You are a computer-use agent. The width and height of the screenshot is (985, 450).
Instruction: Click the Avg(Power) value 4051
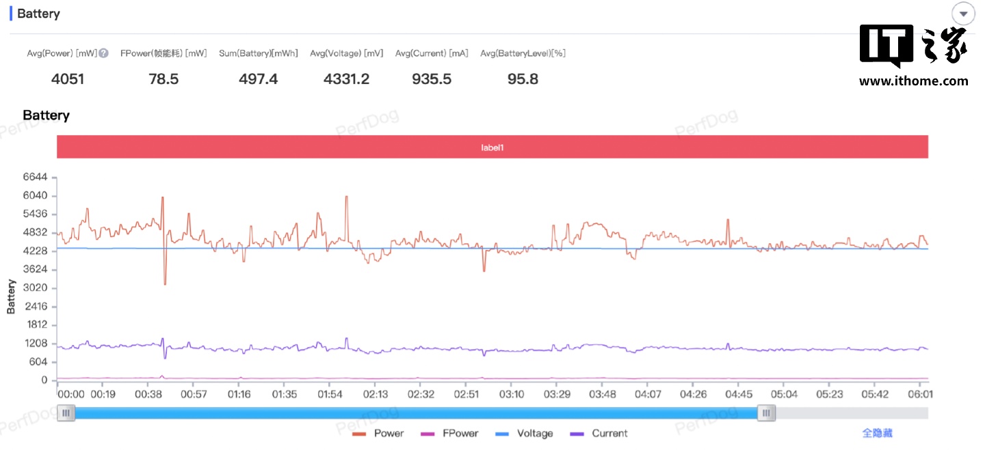click(x=68, y=79)
